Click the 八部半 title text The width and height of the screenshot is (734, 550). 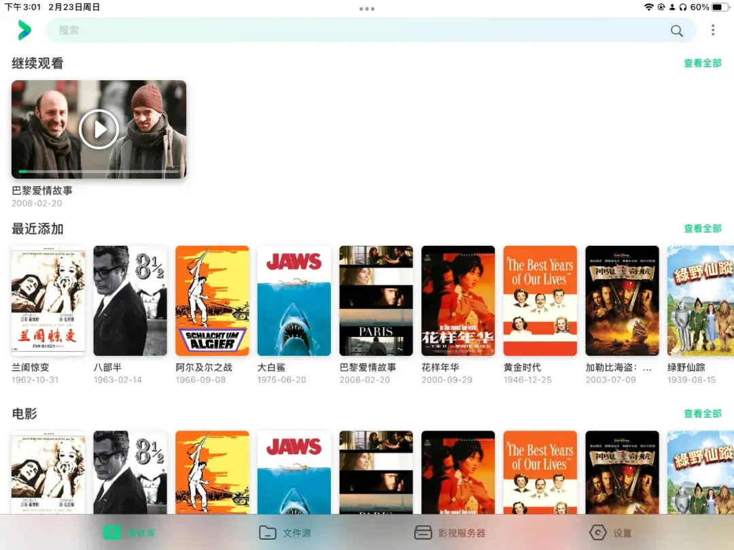point(107,367)
